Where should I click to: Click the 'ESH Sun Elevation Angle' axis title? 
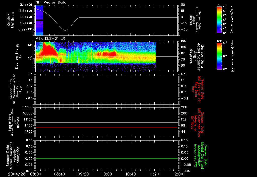(x=195, y=20)
